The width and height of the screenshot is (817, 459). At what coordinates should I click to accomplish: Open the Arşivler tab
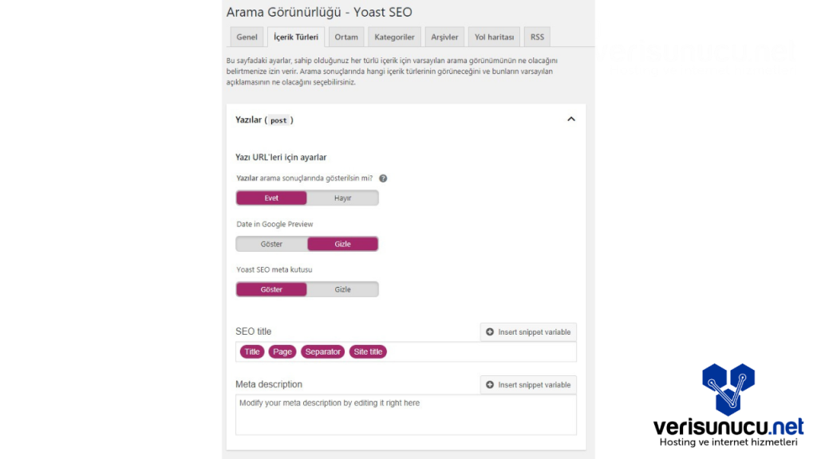tap(444, 37)
